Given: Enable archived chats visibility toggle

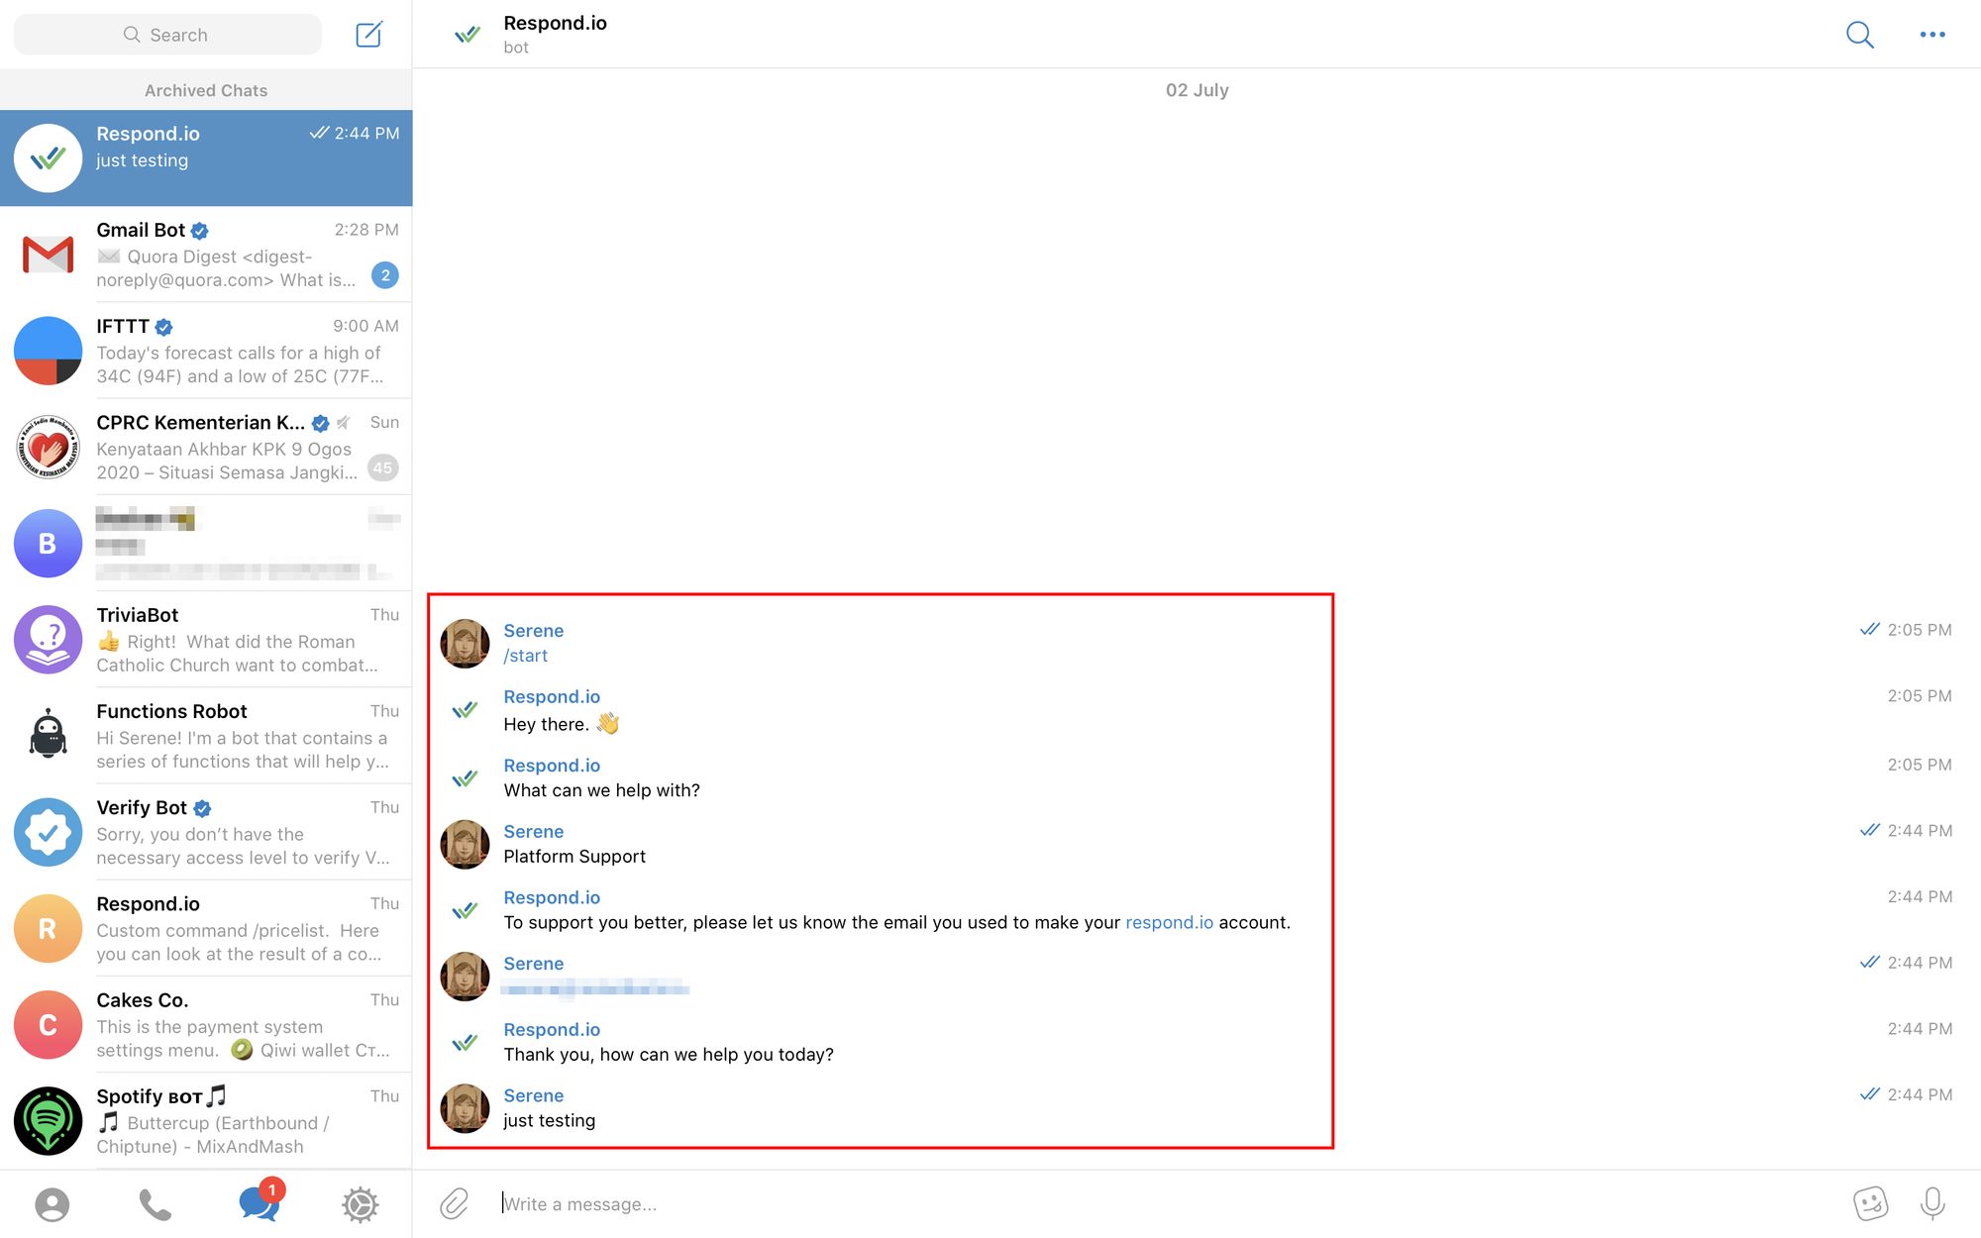Looking at the screenshot, I should [x=205, y=90].
